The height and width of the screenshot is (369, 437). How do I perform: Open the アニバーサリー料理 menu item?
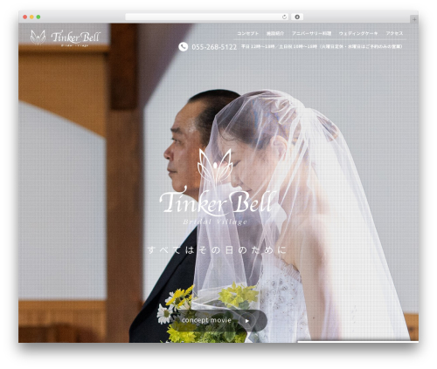pos(311,33)
